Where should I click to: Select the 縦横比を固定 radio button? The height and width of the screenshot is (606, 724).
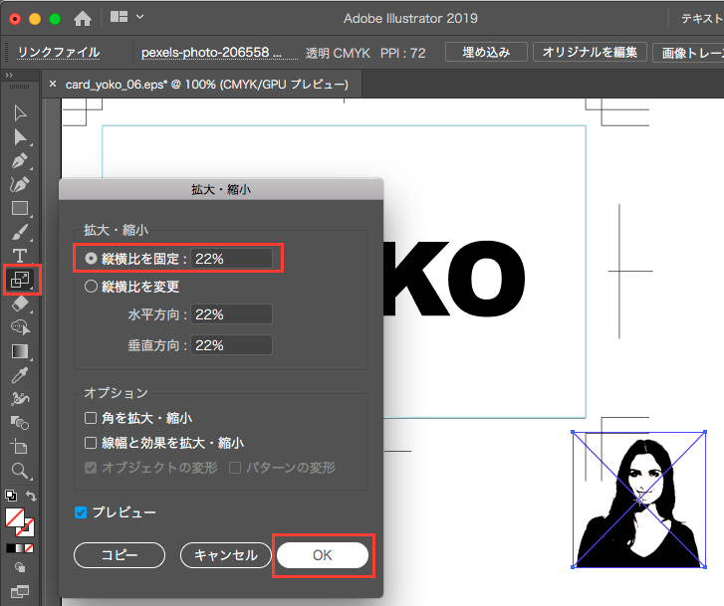[x=92, y=258]
